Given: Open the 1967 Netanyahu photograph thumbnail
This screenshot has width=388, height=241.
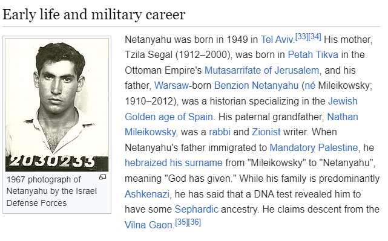Looking at the screenshot, I should (57, 105).
